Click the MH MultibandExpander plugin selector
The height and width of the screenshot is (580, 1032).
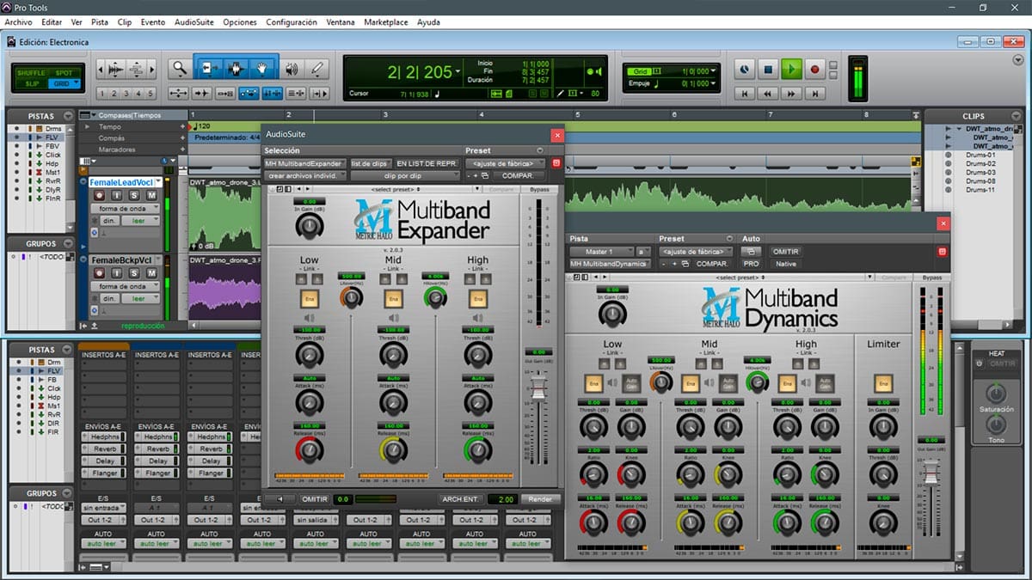(304, 163)
